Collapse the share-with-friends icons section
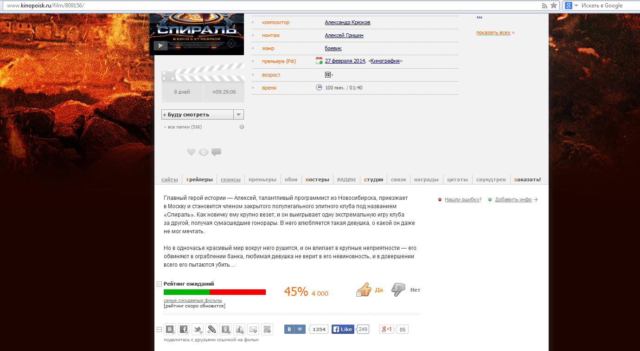640x351 pixels. tap(160, 330)
